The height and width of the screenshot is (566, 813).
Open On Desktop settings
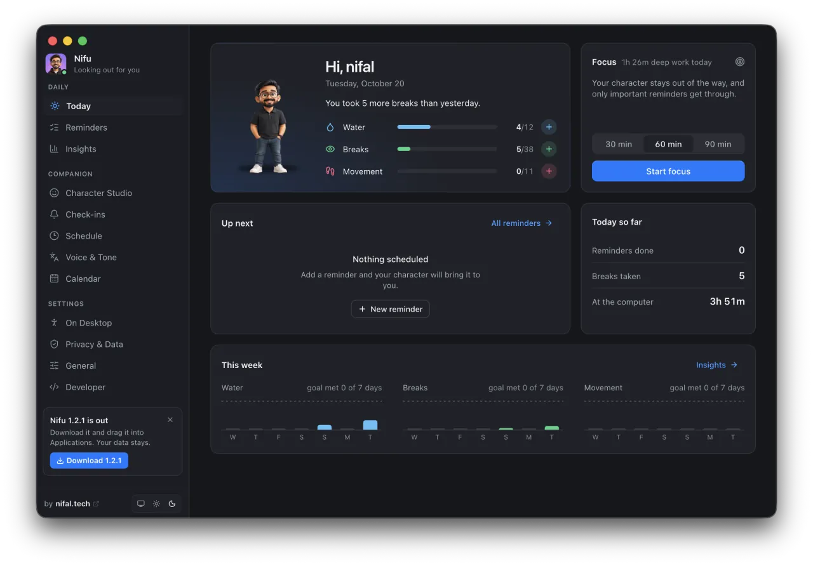pyautogui.click(x=113, y=323)
